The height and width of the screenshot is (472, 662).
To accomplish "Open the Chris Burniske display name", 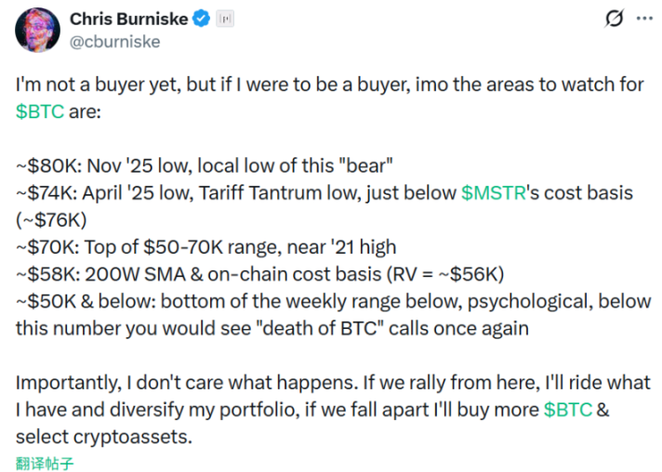I will click(128, 18).
